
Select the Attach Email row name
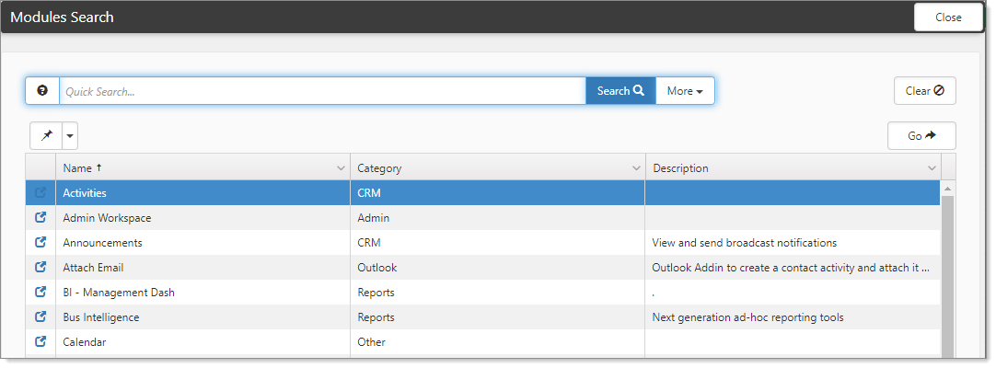93,267
